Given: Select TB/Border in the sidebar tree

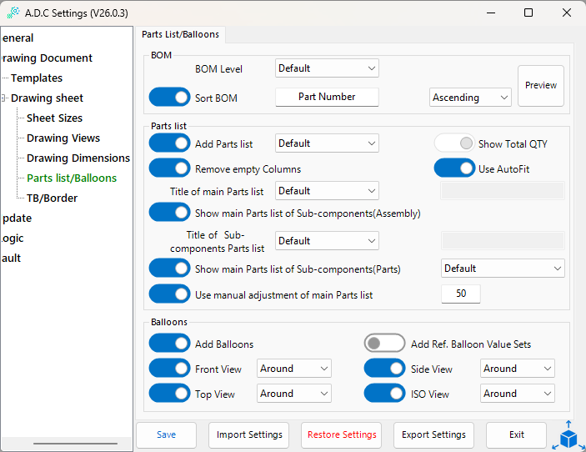Looking at the screenshot, I should click(52, 198).
